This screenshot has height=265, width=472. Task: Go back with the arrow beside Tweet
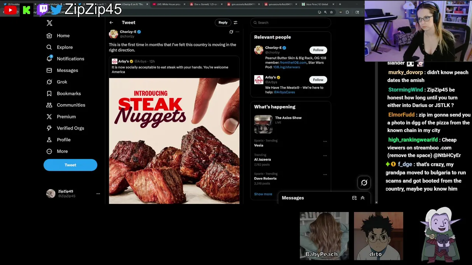click(111, 22)
